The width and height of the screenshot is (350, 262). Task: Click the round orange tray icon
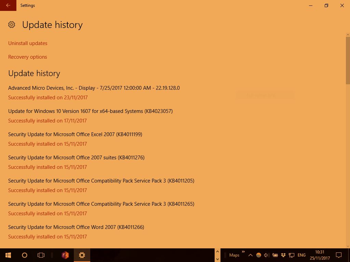point(259,255)
